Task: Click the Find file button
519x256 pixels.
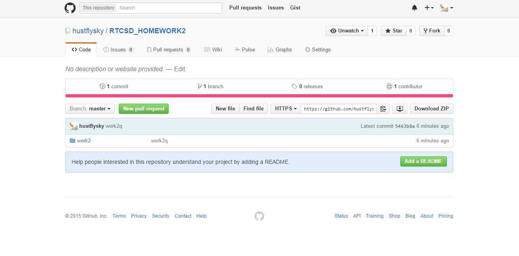Action: (253, 109)
